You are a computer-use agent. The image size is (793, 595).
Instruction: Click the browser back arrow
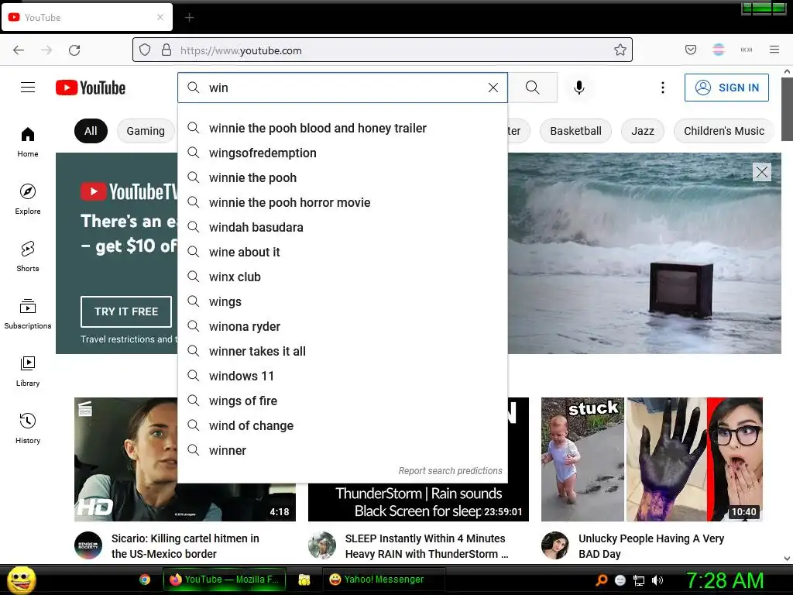point(19,50)
